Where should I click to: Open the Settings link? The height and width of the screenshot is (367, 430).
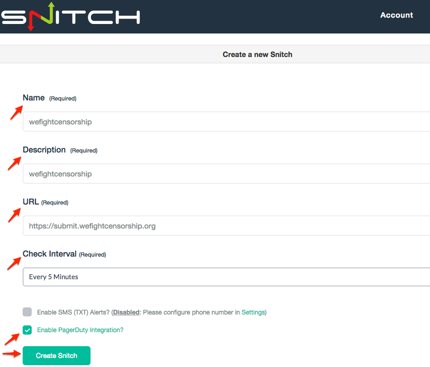click(x=253, y=312)
